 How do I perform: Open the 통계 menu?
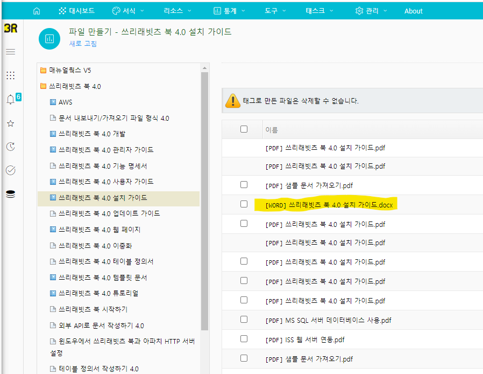pyautogui.click(x=229, y=11)
